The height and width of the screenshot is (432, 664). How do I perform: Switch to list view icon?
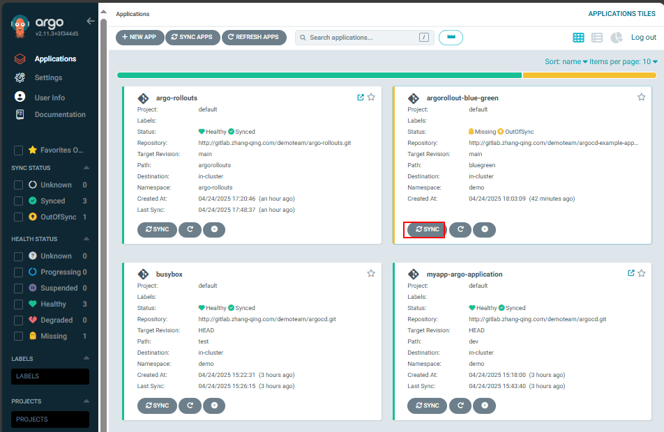coord(596,38)
